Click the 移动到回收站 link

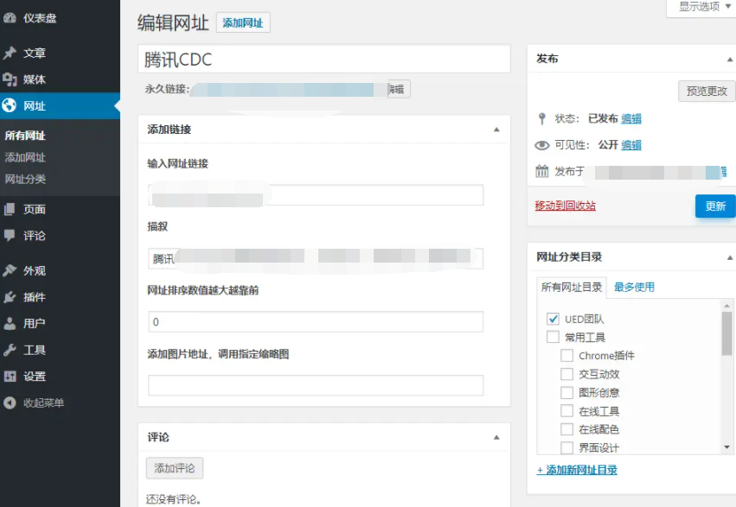565,206
